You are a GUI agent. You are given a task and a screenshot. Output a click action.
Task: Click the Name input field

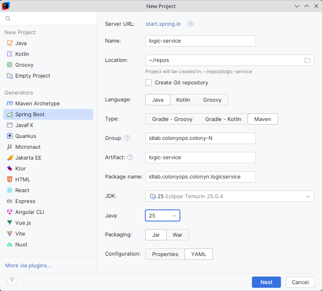[200, 41]
